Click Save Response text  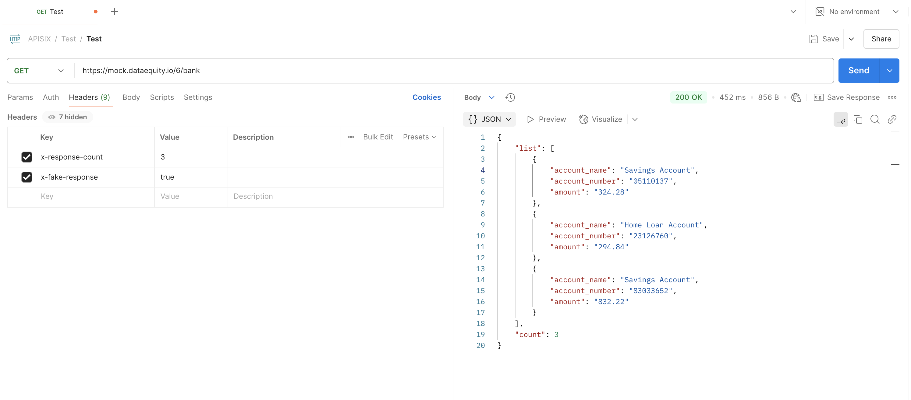point(853,97)
